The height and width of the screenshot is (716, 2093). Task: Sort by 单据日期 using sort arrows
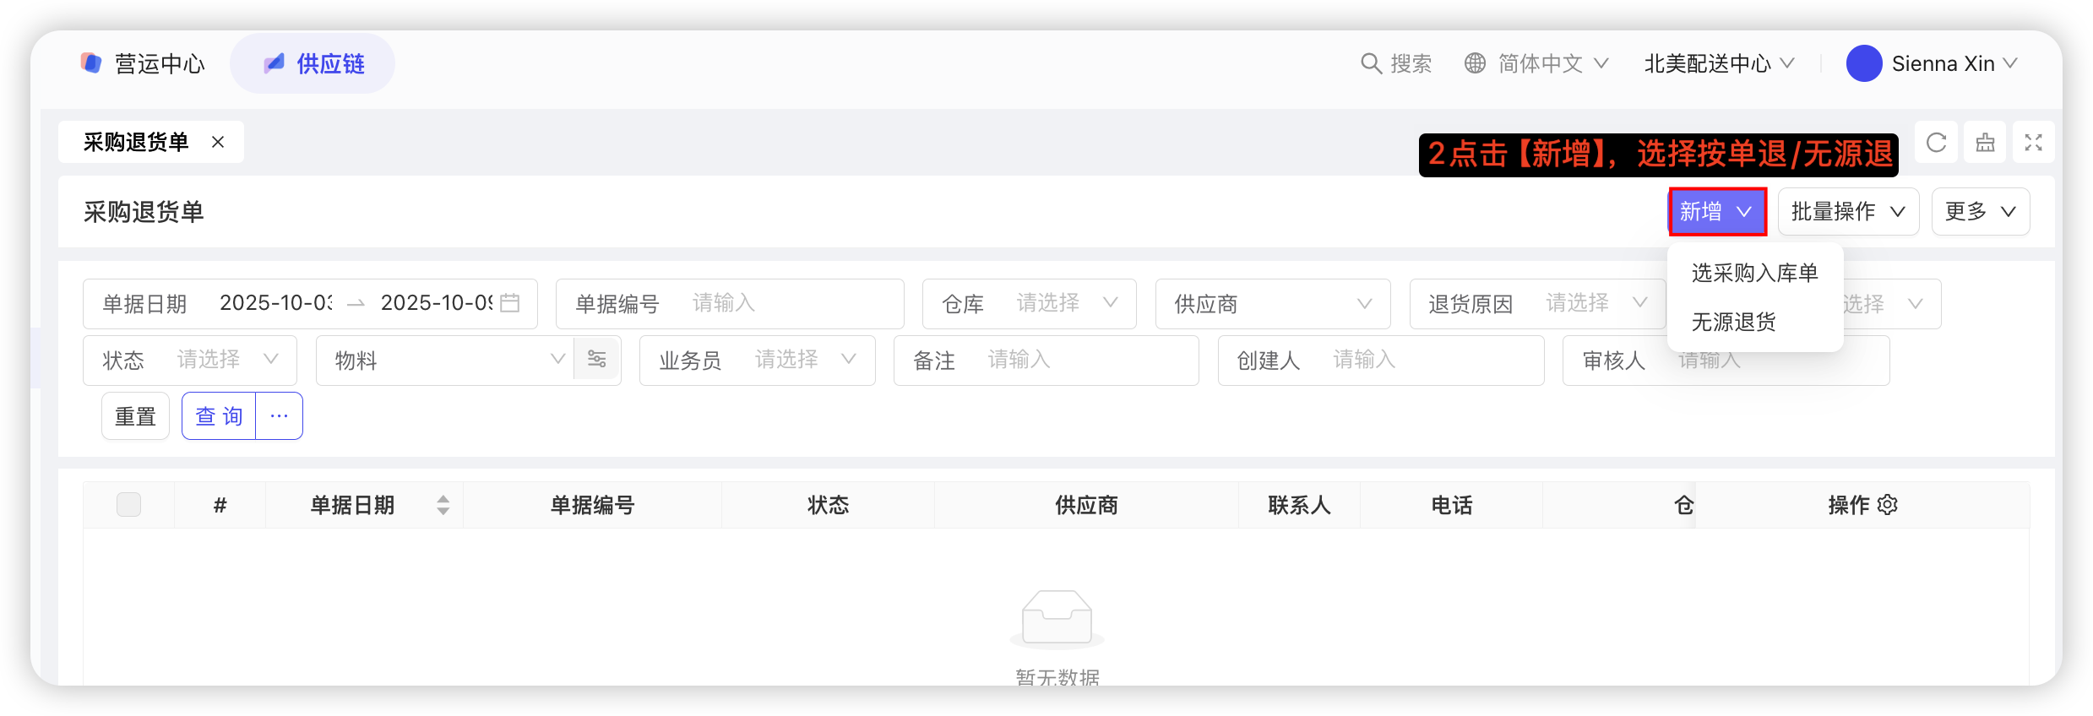443,505
